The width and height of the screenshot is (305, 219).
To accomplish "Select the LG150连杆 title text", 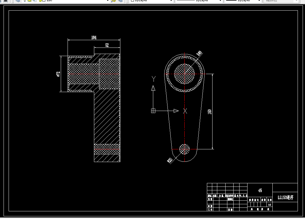I will point(285,197).
